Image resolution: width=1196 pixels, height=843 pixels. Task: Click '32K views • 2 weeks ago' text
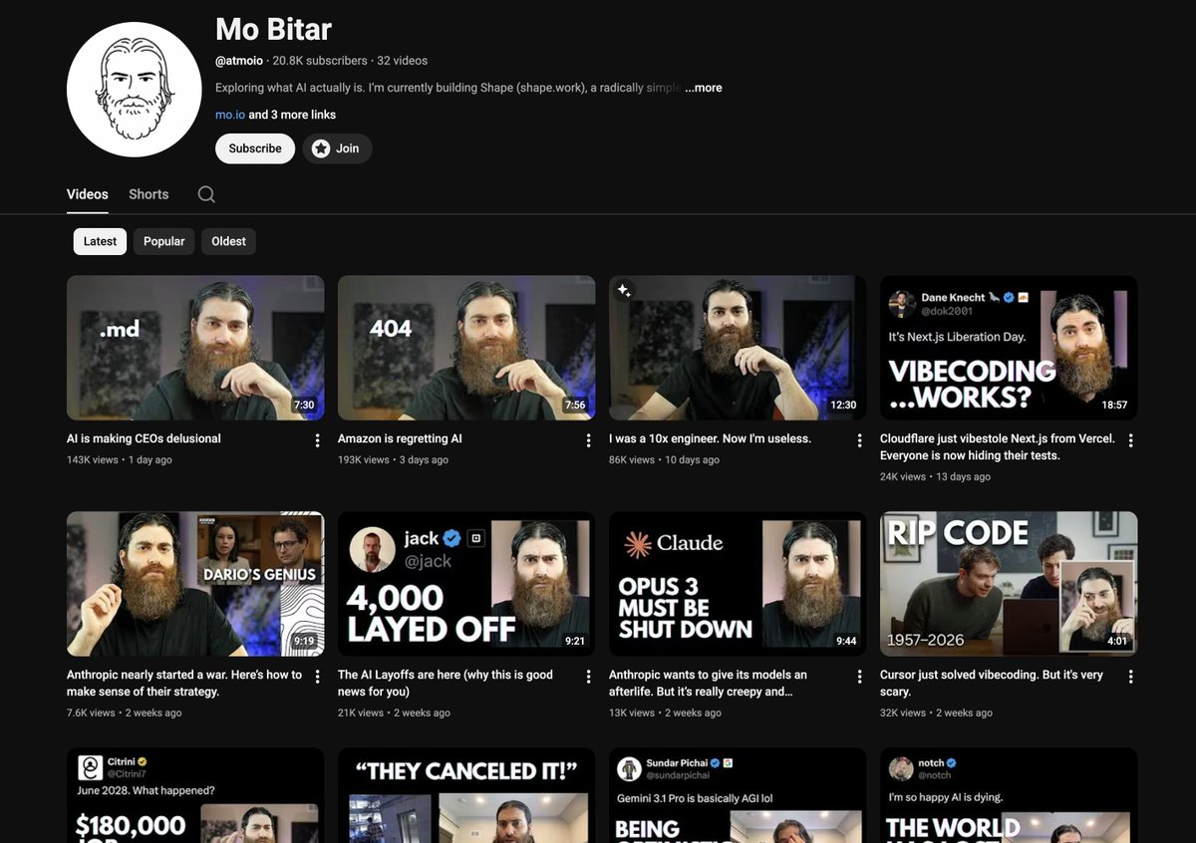click(x=936, y=713)
